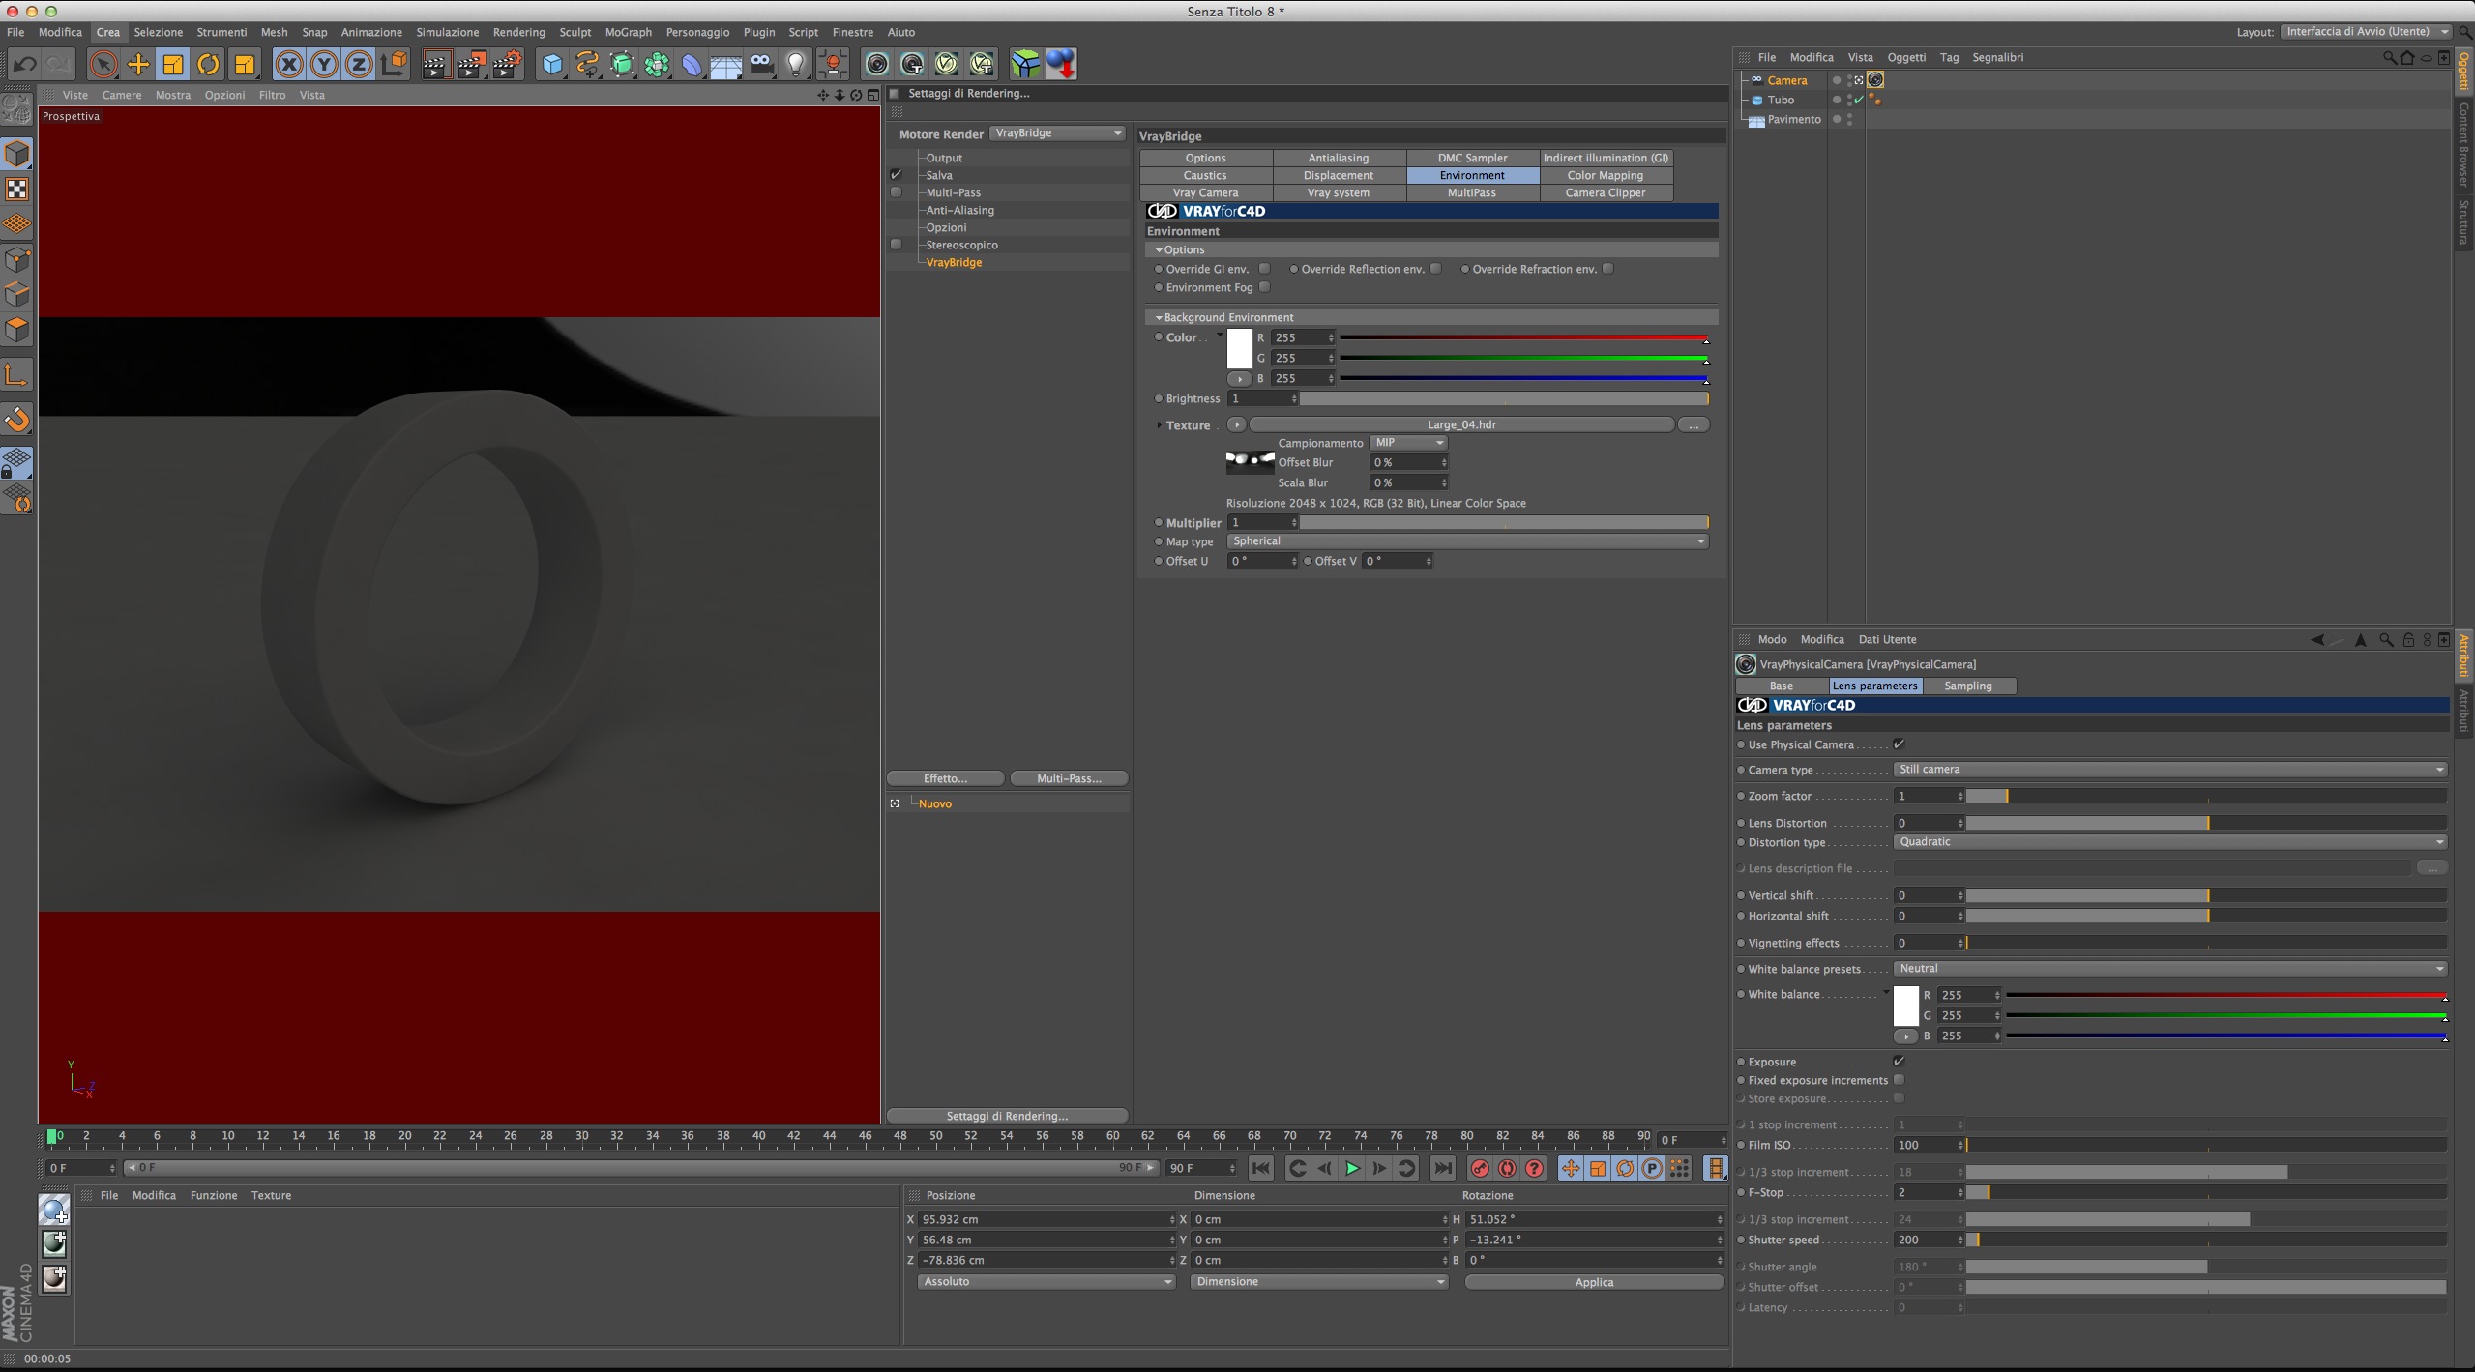This screenshot has height=1372, width=2475.
Task: Enable Environment Fog checkbox
Action: [1264, 287]
